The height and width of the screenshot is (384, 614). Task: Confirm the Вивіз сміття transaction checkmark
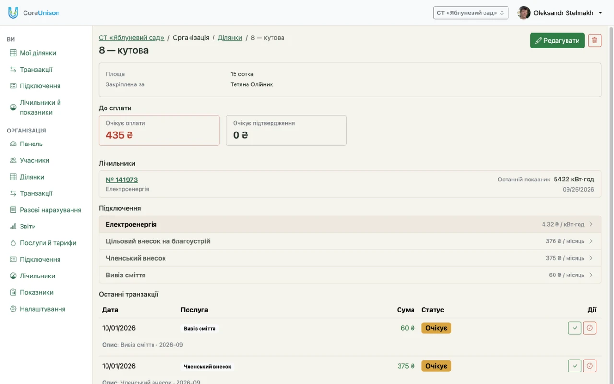click(x=575, y=328)
